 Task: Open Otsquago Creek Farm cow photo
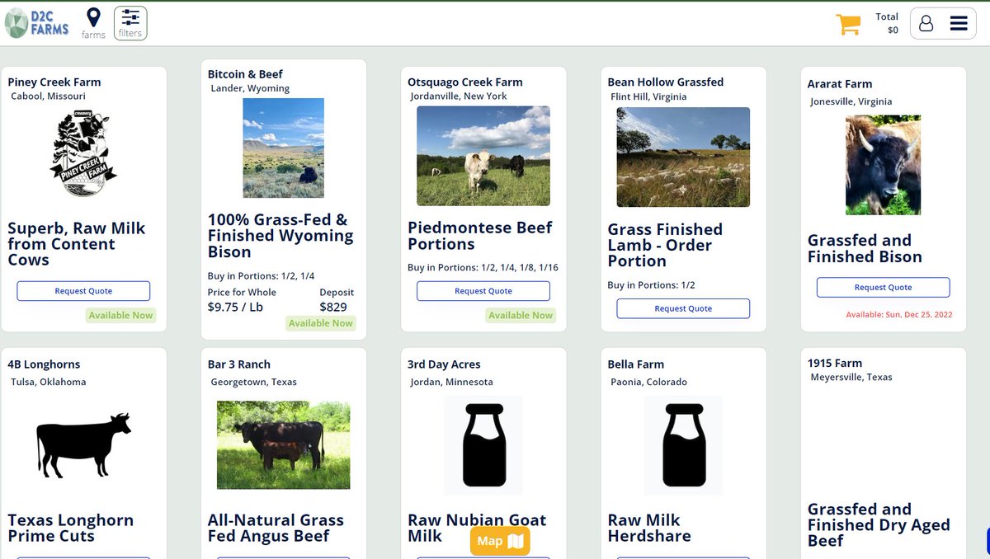pyautogui.click(x=483, y=156)
